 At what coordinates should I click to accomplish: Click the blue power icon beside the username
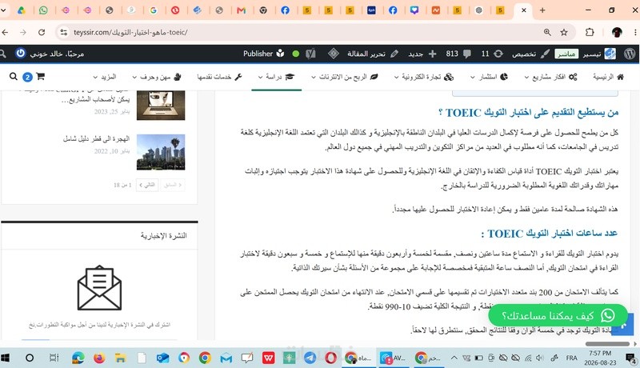coord(21,54)
